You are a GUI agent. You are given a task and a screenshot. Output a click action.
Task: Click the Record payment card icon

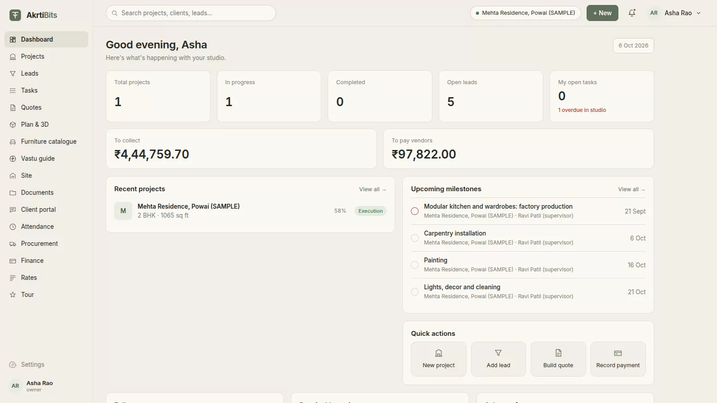pos(618,353)
